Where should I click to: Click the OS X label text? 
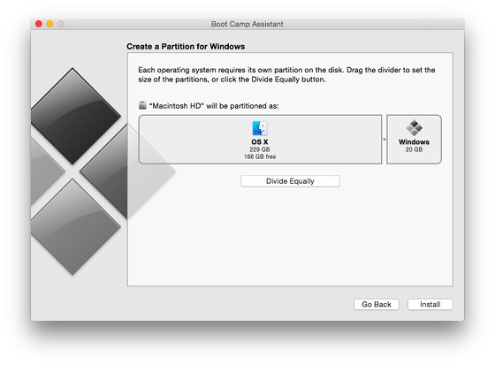point(260,141)
